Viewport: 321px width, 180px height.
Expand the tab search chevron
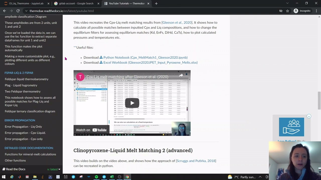click(287, 3)
